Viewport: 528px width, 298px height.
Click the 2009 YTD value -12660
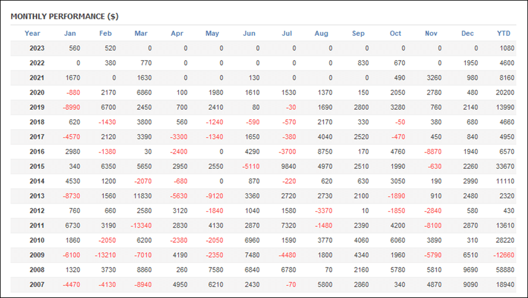tap(504, 255)
